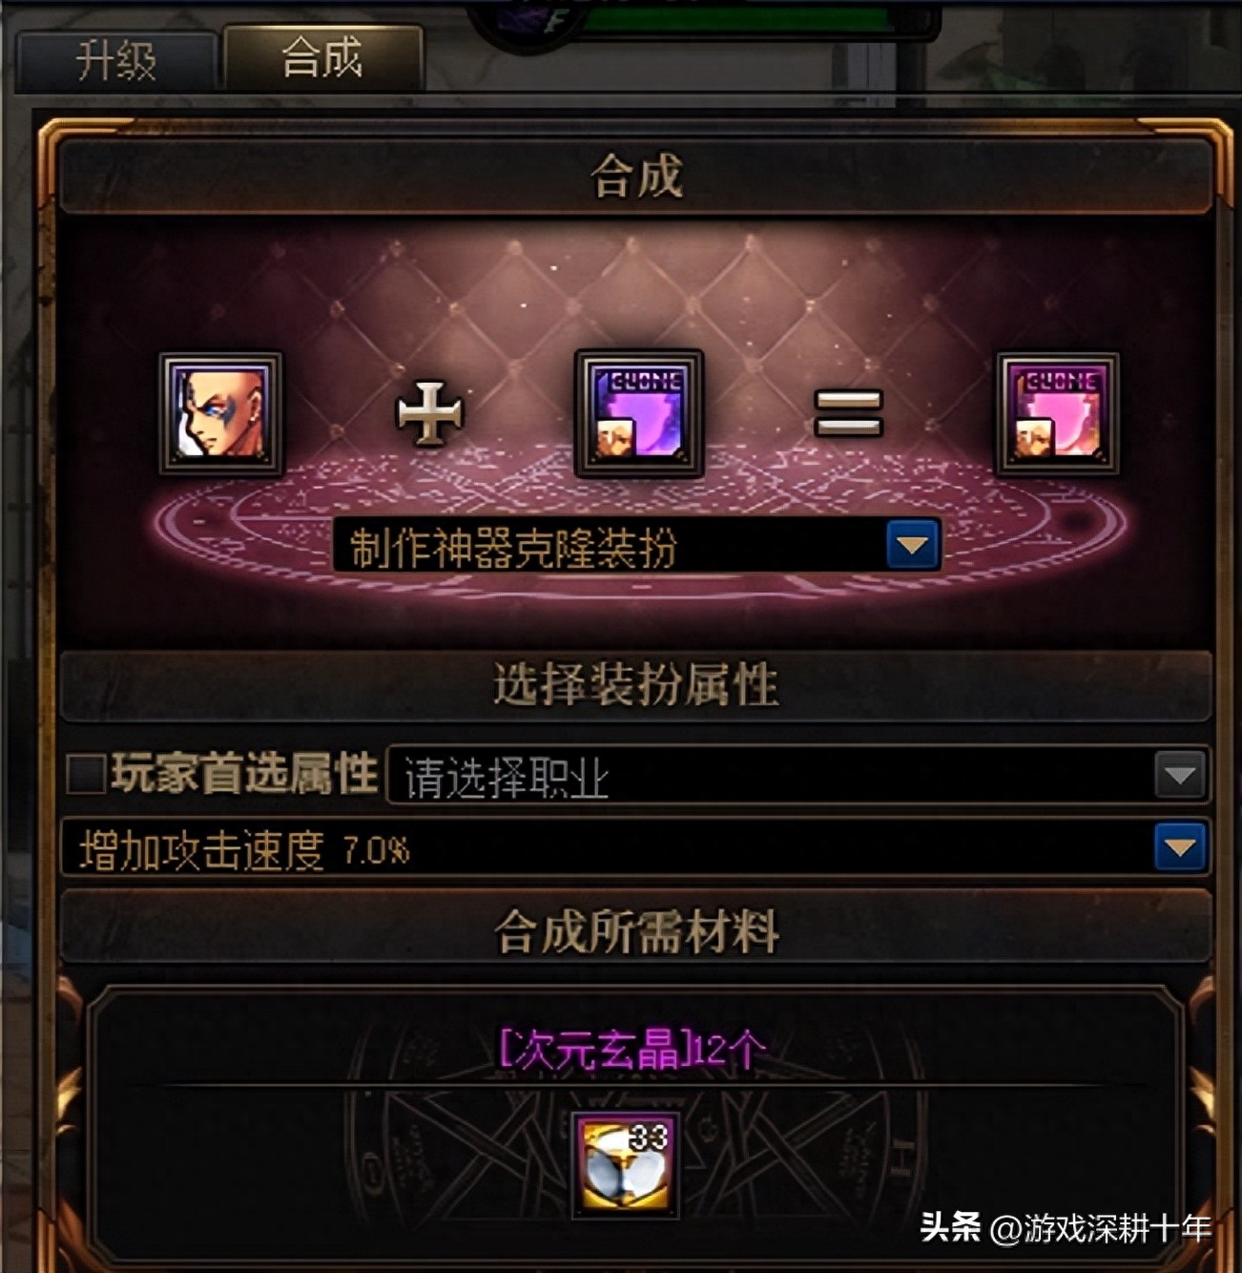Click the pink result clone avatar slot

(x=1057, y=413)
